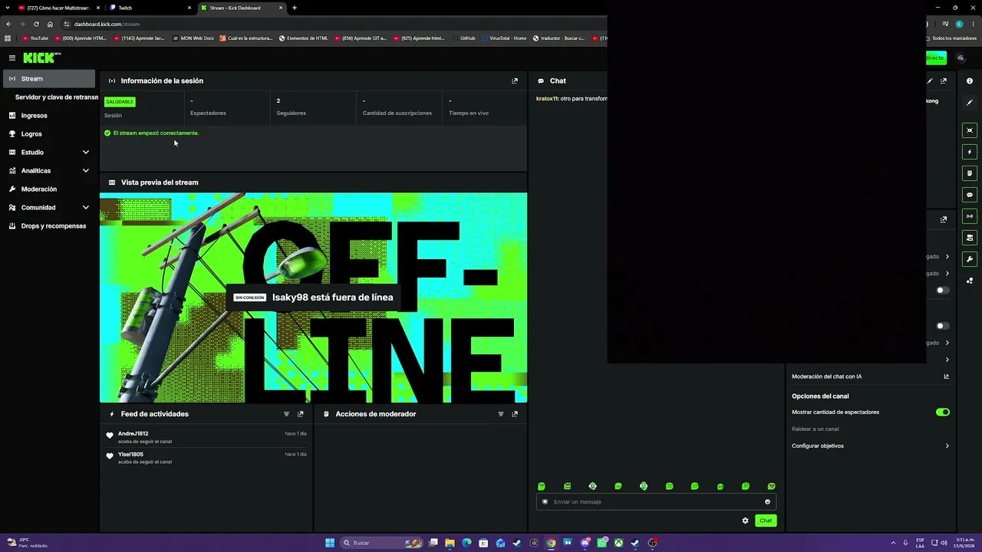Click Raidear a un canal

pos(815,429)
